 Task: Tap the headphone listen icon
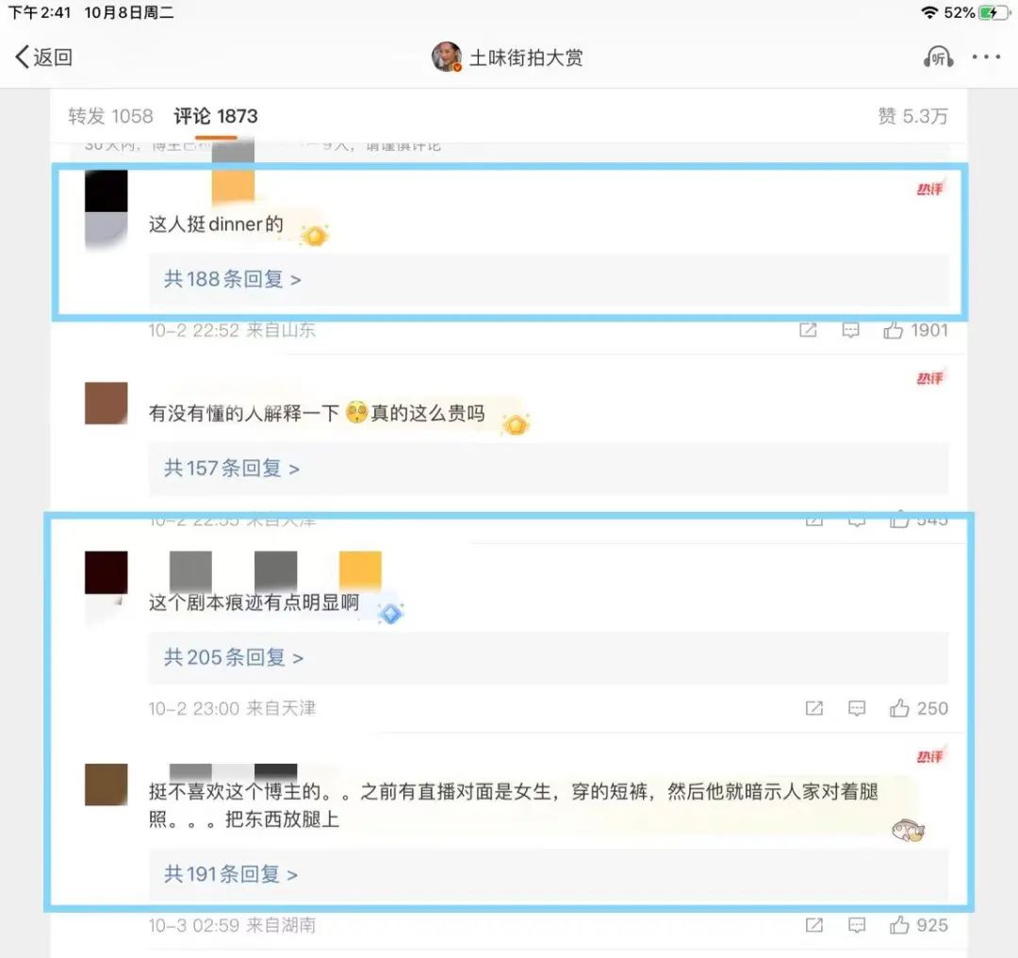click(x=938, y=58)
